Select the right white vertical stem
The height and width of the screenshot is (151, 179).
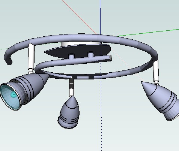pyautogui.click(x=156, y=70)
